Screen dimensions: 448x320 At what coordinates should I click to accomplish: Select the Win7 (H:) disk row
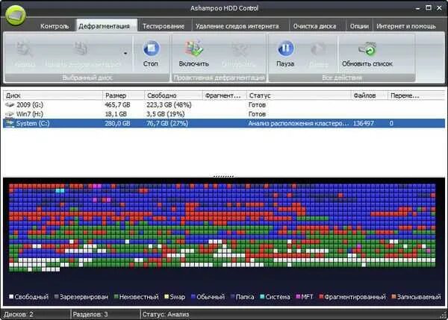coord(224,114)
